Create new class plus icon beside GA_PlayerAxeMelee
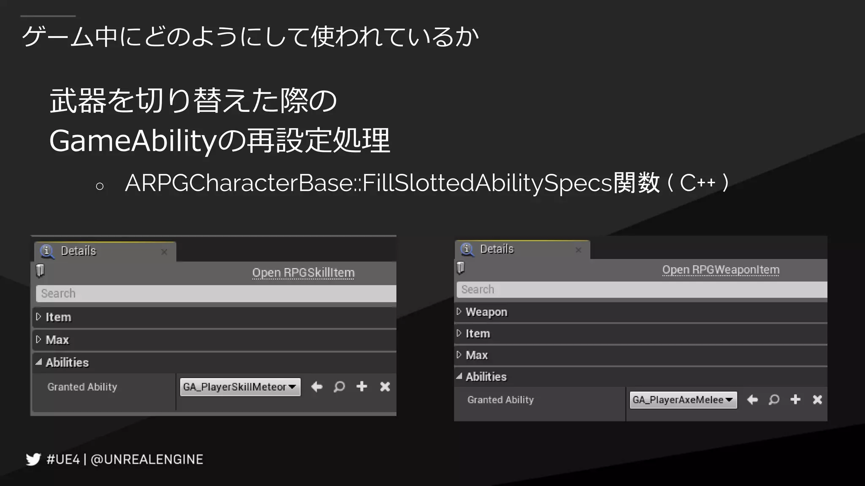Image resolution: width=865 pixels, height=486 pixels. [795, 400]
